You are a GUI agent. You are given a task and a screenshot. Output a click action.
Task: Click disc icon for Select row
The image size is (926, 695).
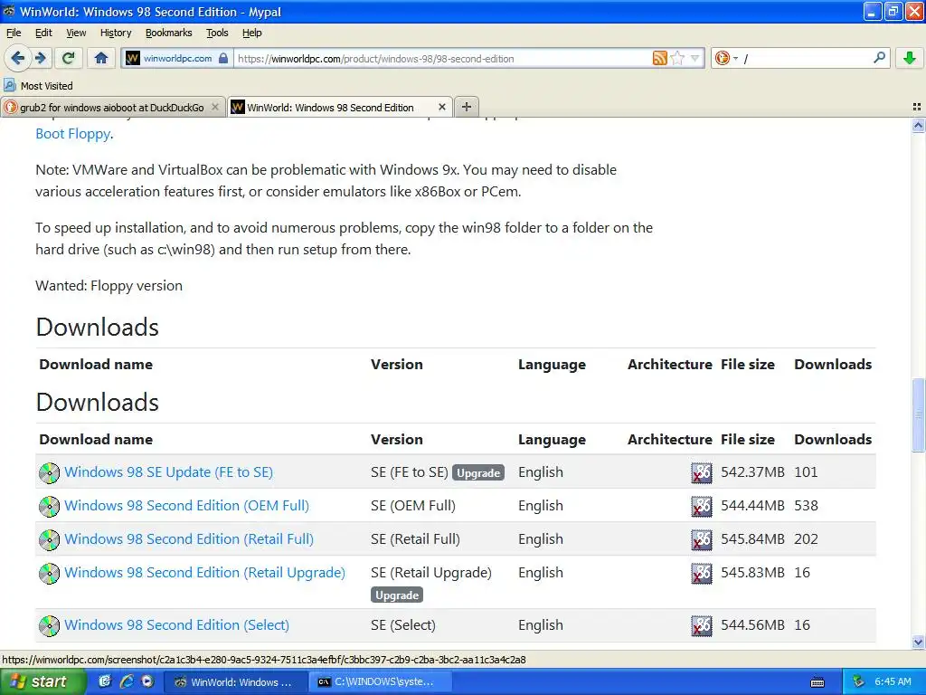(x=49, y=626)
